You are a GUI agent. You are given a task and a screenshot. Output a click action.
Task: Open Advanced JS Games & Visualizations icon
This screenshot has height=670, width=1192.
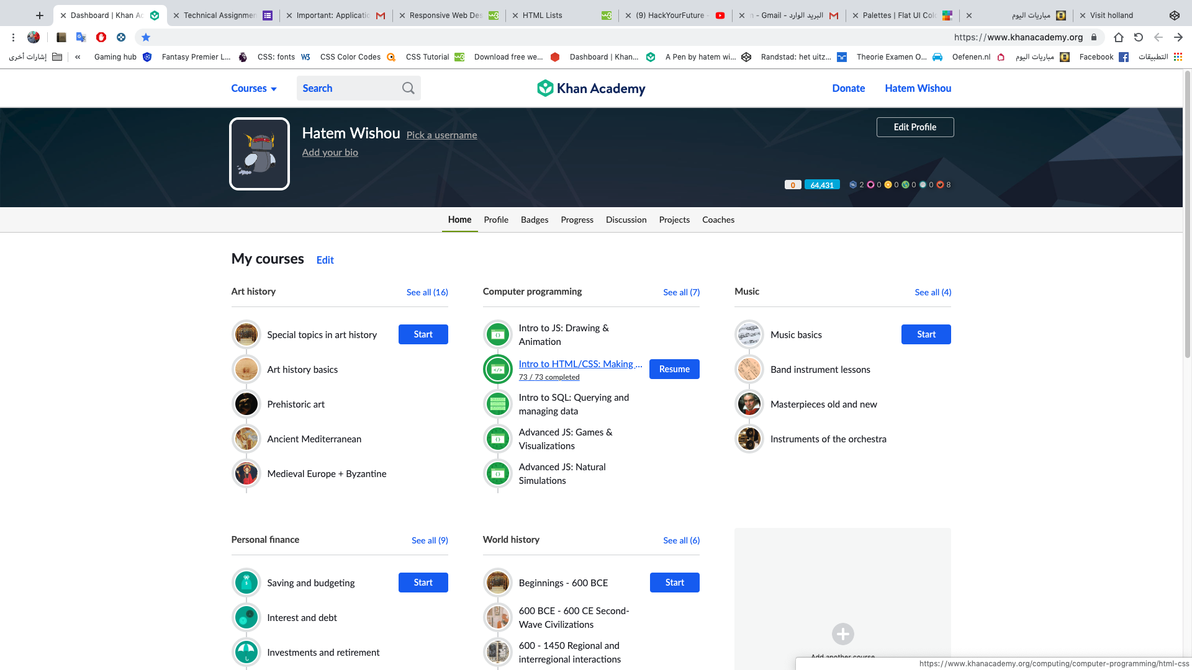(x=498, y=439)
